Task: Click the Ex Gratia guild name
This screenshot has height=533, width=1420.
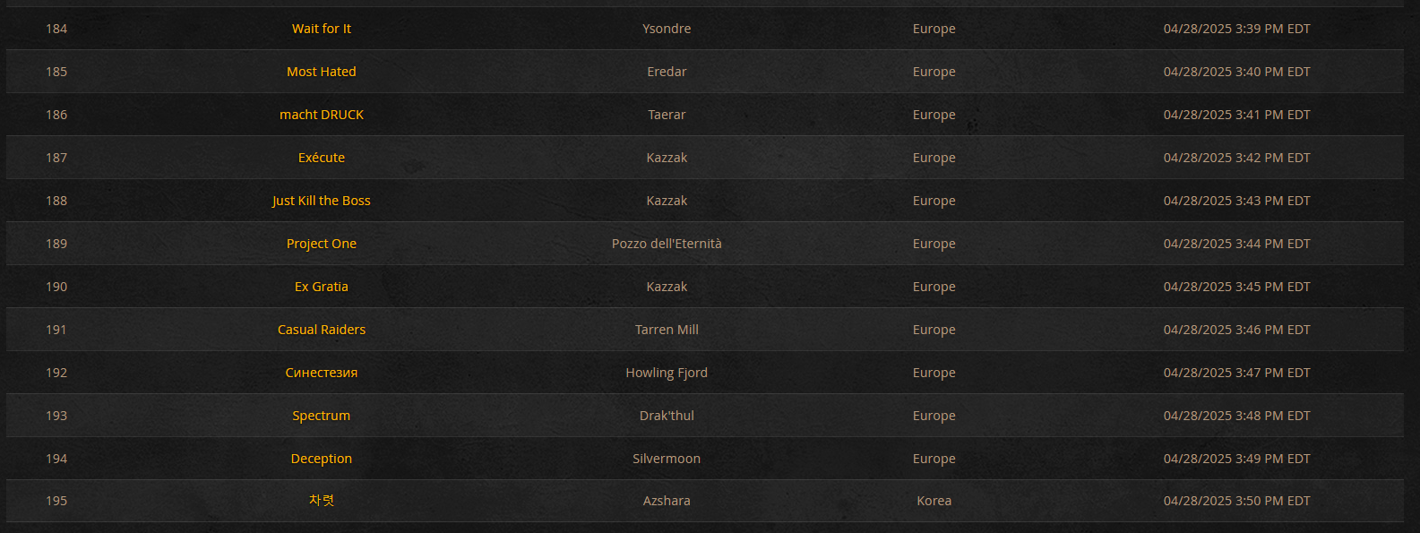Action: point(321,287)
